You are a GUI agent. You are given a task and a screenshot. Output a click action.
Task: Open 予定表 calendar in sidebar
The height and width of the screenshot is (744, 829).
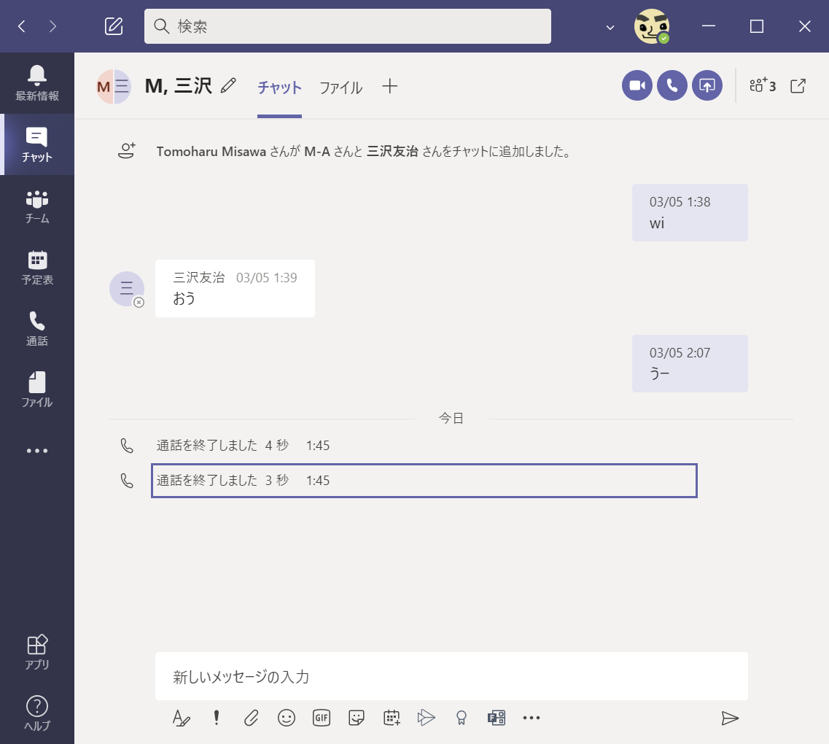[37, 267]
